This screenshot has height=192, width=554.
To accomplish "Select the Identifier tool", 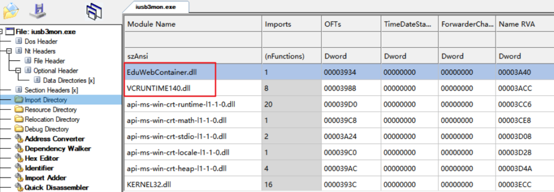I will click(39, 168).
